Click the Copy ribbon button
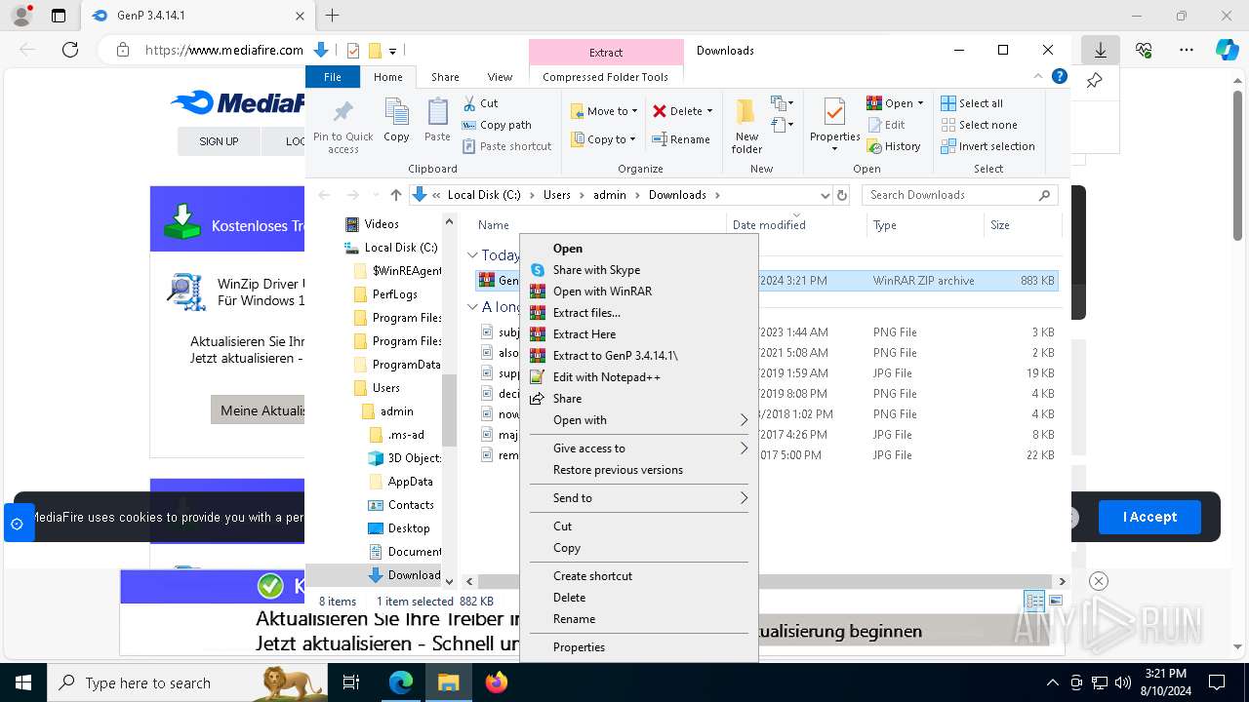The image size is (1249, 702). point(396,121)
